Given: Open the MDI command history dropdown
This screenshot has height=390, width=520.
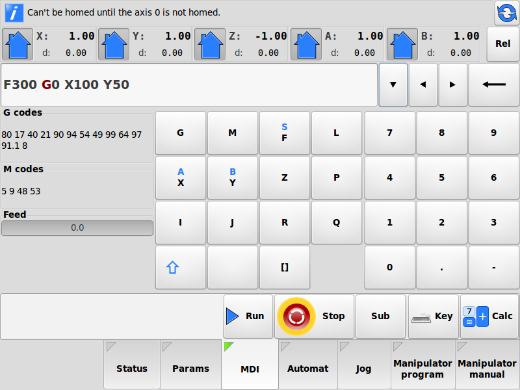Looking at the screenshot, I should pyautogui.click(x=393, y=84).
